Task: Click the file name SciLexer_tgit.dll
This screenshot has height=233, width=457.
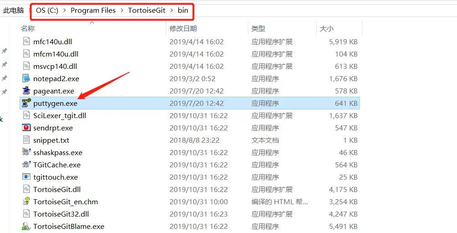Action: (60, 115)
